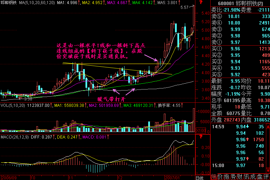270x180 pixels.
Task: Click the red question mark in VOL panel
Action: (x=201, y=105)
